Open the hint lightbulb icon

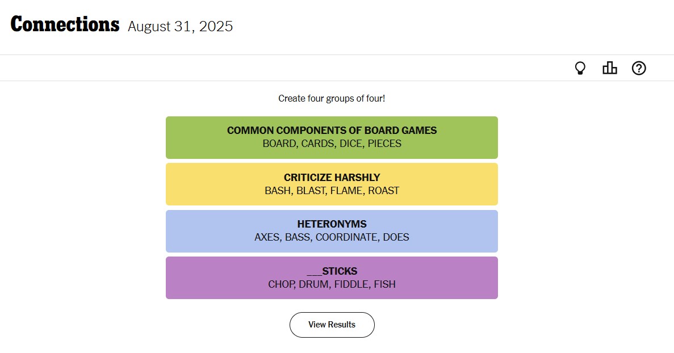[x=580, y=69]
